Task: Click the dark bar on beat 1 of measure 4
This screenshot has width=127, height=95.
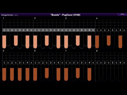Action: click(97, 42)
